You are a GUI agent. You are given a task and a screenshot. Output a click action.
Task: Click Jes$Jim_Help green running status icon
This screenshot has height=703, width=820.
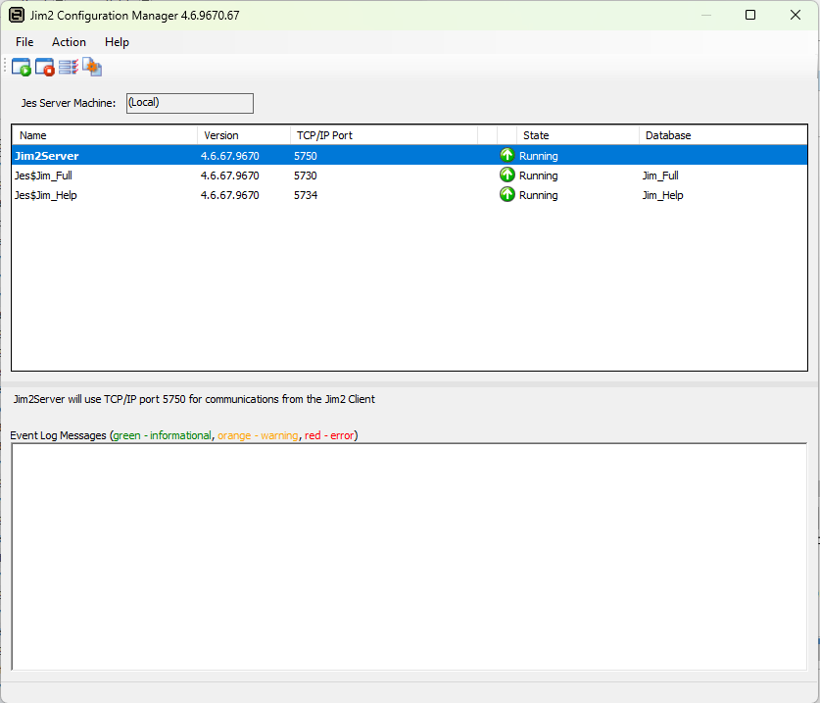(x=506, y=195)
